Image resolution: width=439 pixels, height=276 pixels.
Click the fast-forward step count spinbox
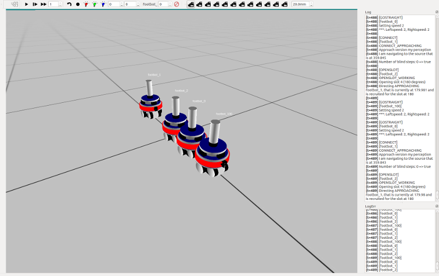(x=54, y=4)
